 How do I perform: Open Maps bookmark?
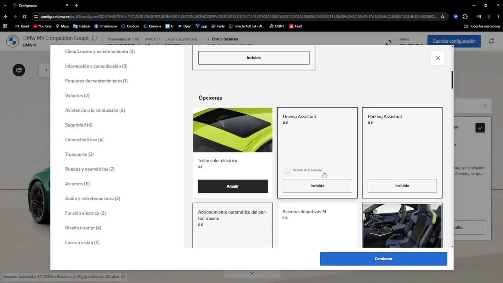[62, 26]
